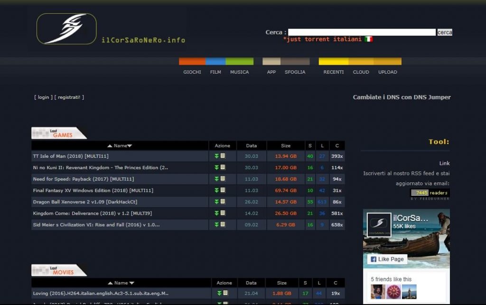The width and height of the screenshot is (486, 305).
Task: Open Dragon Ball Xenoverse 2 v1.09 title
Action: pyautogui.click(x=85, y=202)
